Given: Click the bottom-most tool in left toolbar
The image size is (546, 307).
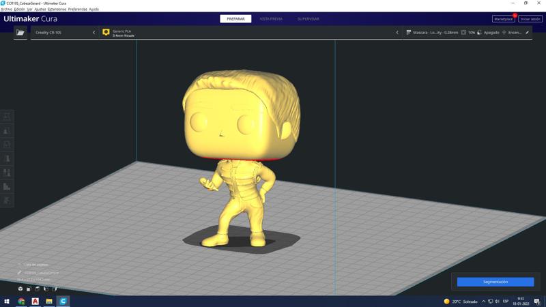Looking at the screenshot, I should 7,200.
